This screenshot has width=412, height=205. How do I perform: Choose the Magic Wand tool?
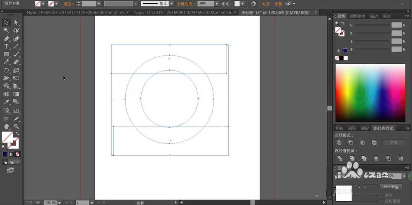(x=6, y=30)
